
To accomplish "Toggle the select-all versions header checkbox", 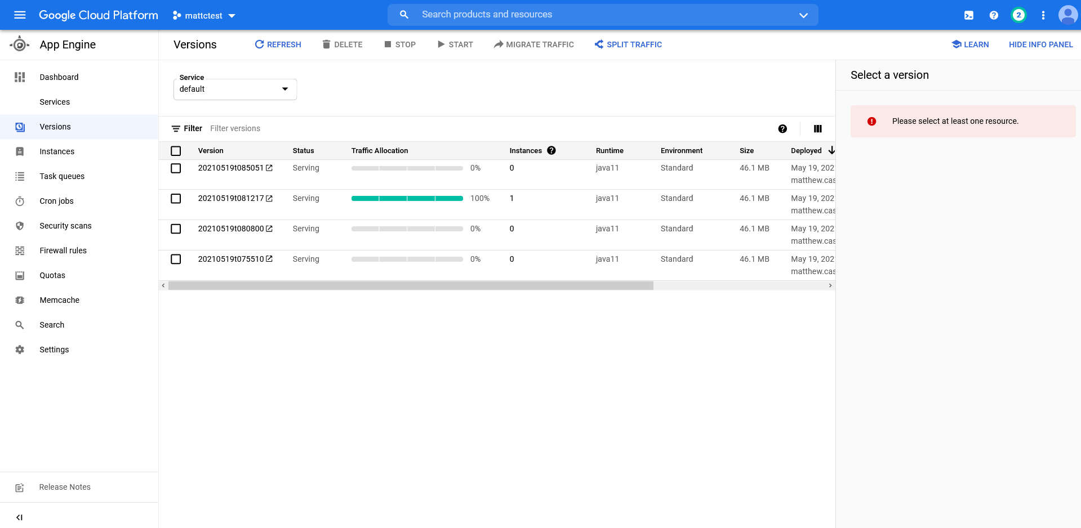I will click(176, 151).
